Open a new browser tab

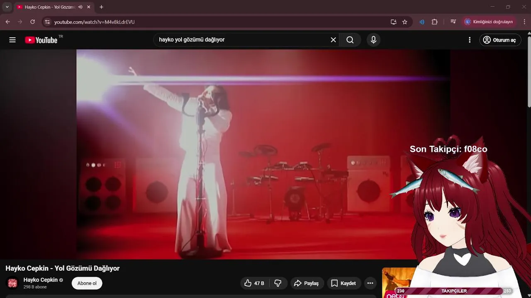pos(101,7)
